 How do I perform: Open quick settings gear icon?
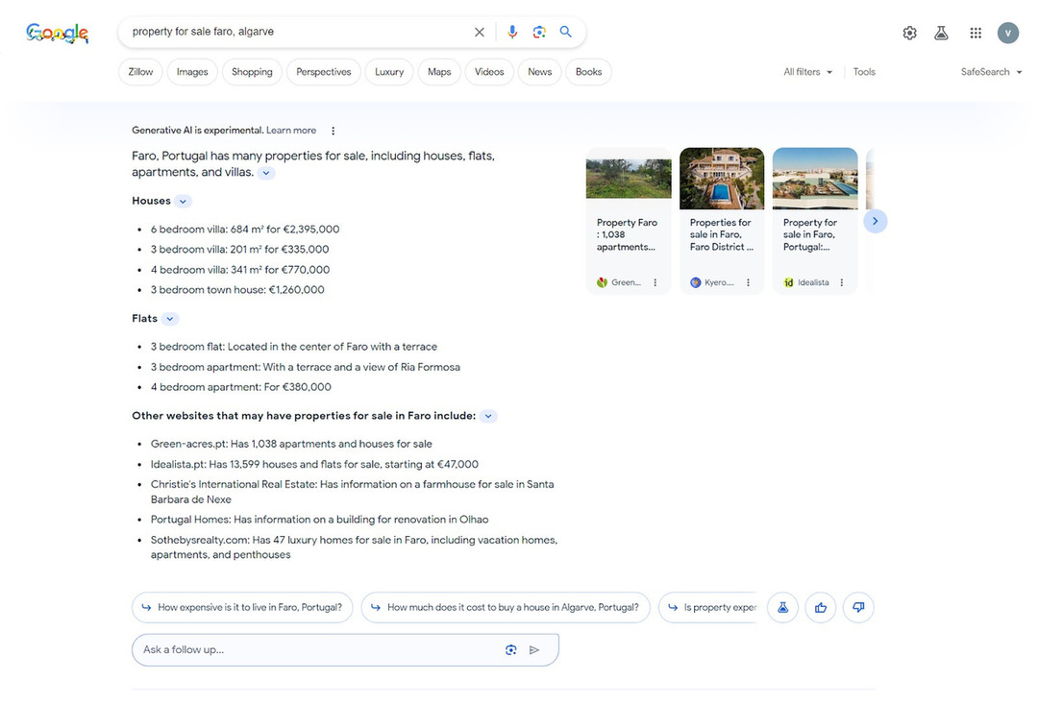(x=909, y=33)
